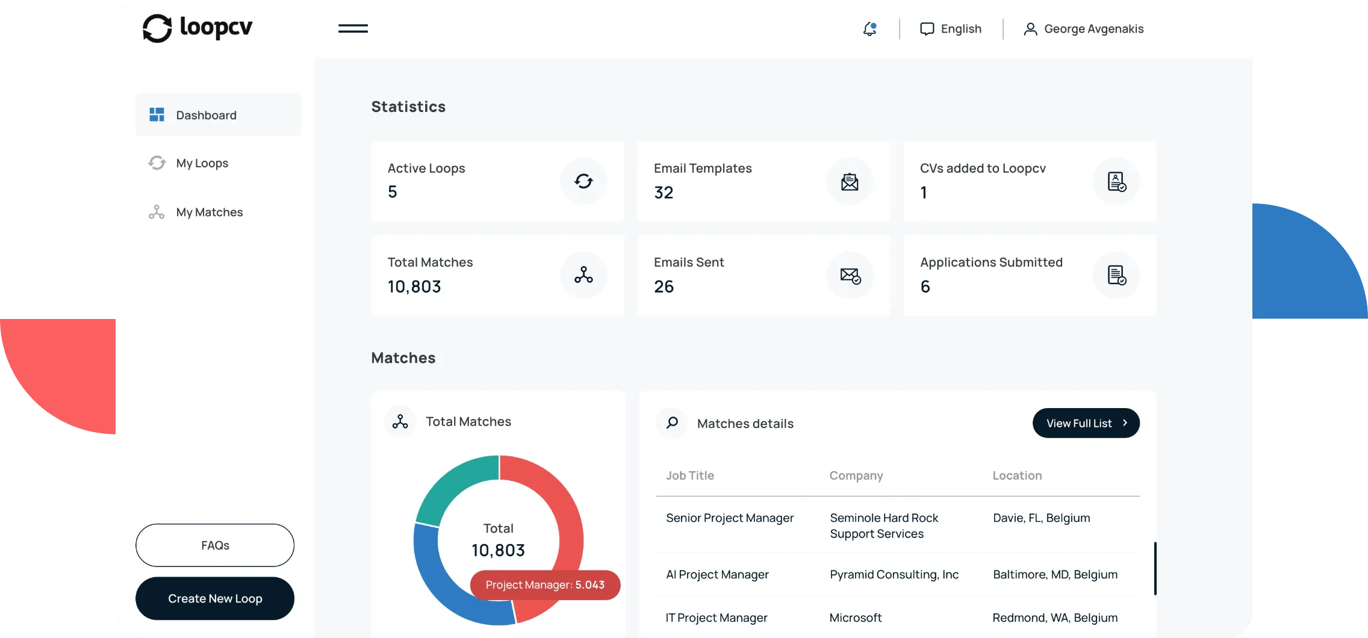Open the English language selector

click(x=951, y=29)
